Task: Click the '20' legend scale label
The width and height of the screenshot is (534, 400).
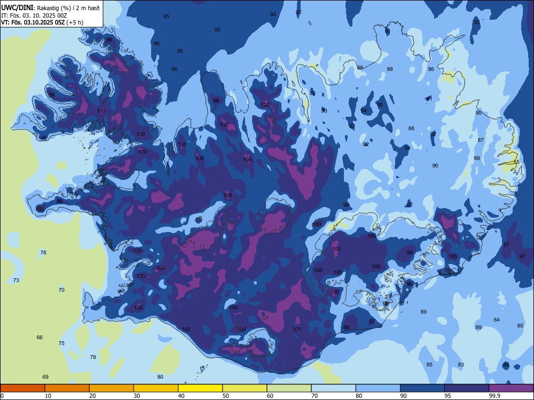Action: click(92, 396)
